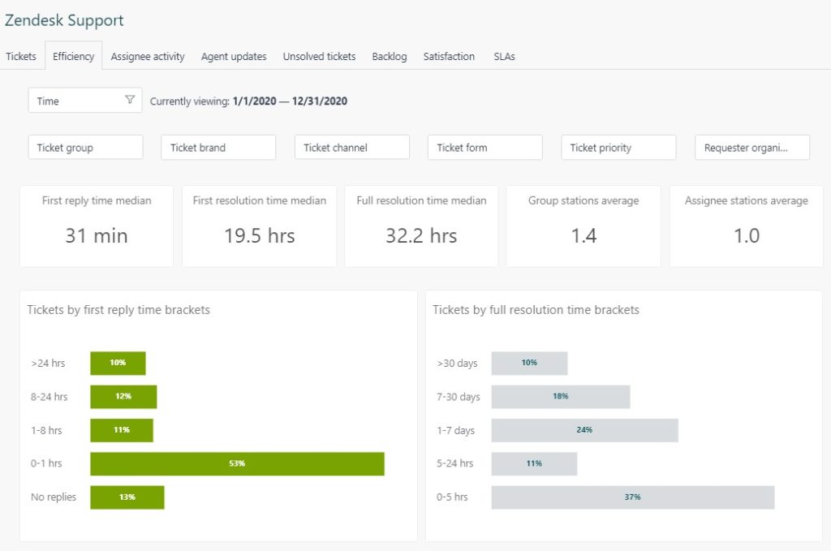
Task: Open the Tickets tab
Action: coord(21,56)
